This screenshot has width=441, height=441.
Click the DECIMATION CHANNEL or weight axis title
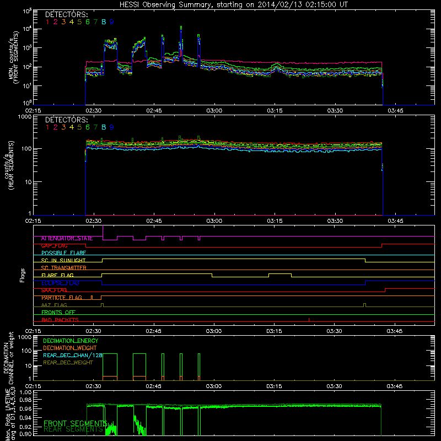pyautogui.click(x=8, y=358)
